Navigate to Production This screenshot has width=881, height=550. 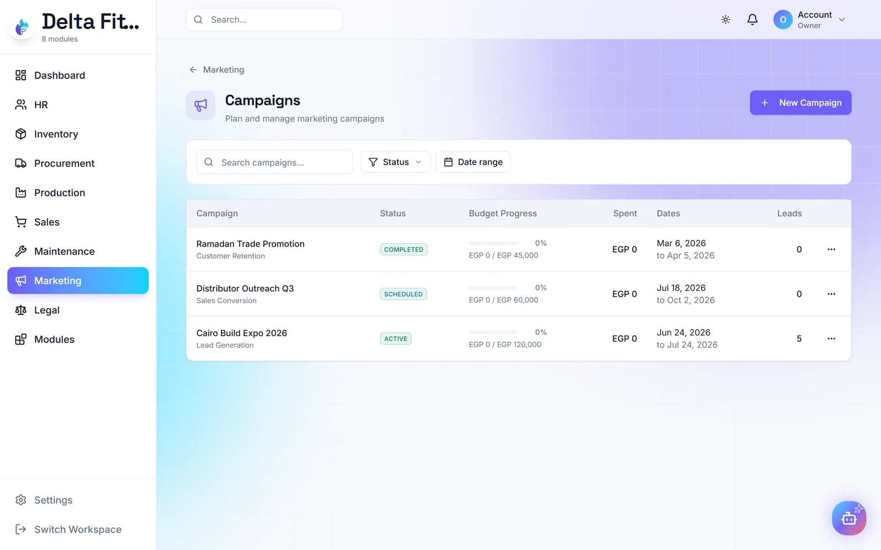click(x=78, y=193)
